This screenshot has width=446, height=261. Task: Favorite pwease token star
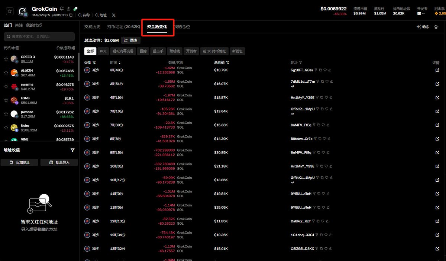(x=6, y=114)
